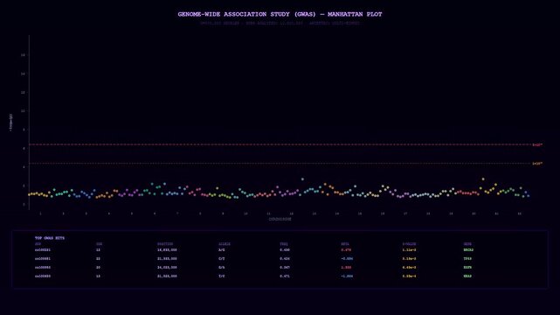Click the highest yellow point near chromosome 20

(483, 179)
